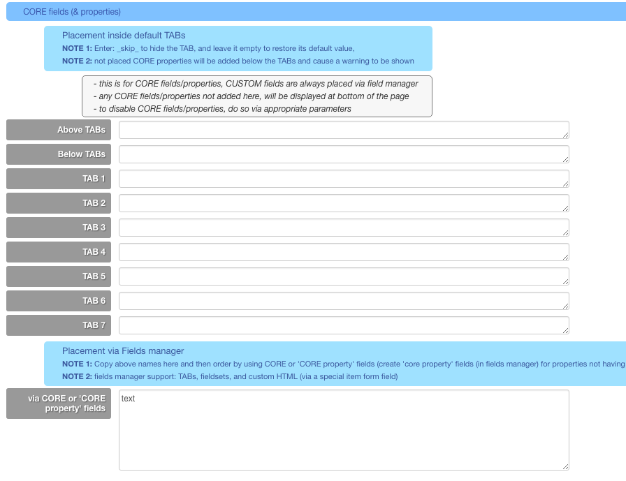Click the CORE fields (& properties) header
Viewport: 626px width, 481px height.
pyautogui.click(x=316, y=12)
